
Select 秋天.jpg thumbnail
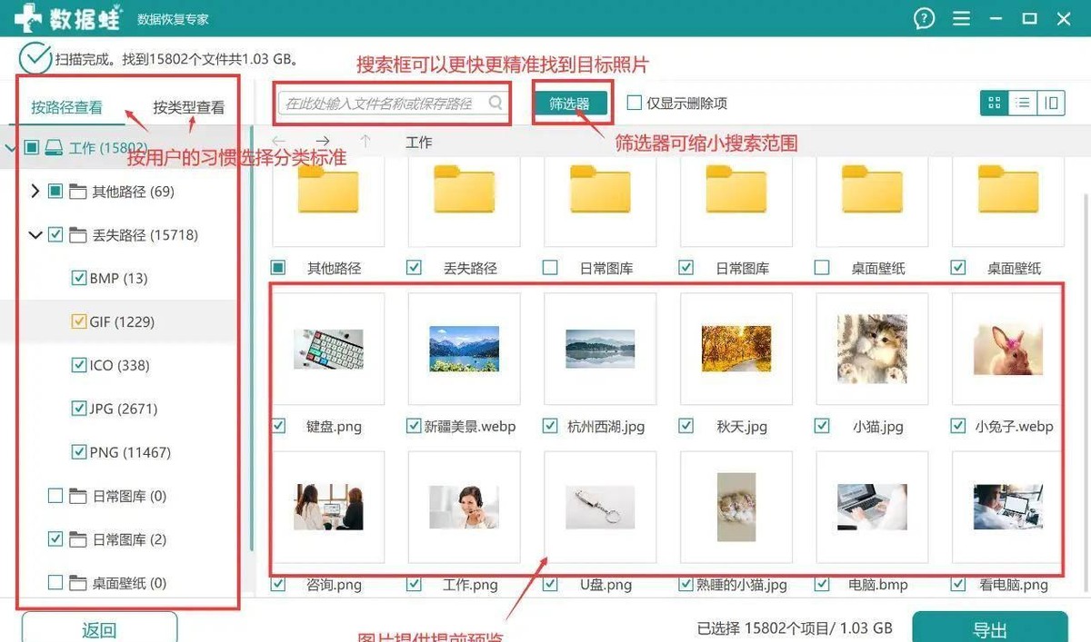pos(736,349)
